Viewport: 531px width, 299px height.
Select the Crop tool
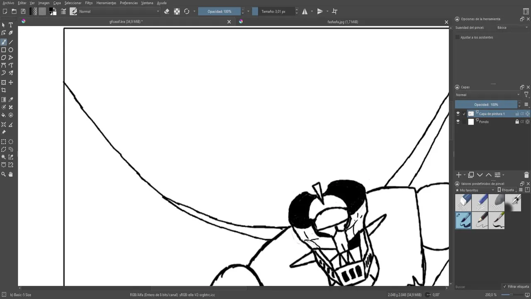click(x=4, y=90)
